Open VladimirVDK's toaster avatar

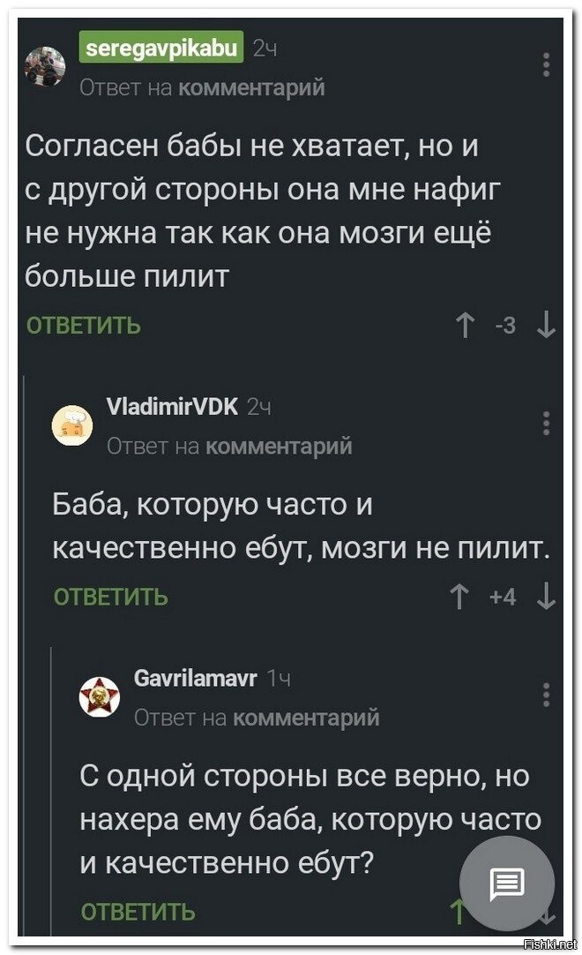pos(71,425)
